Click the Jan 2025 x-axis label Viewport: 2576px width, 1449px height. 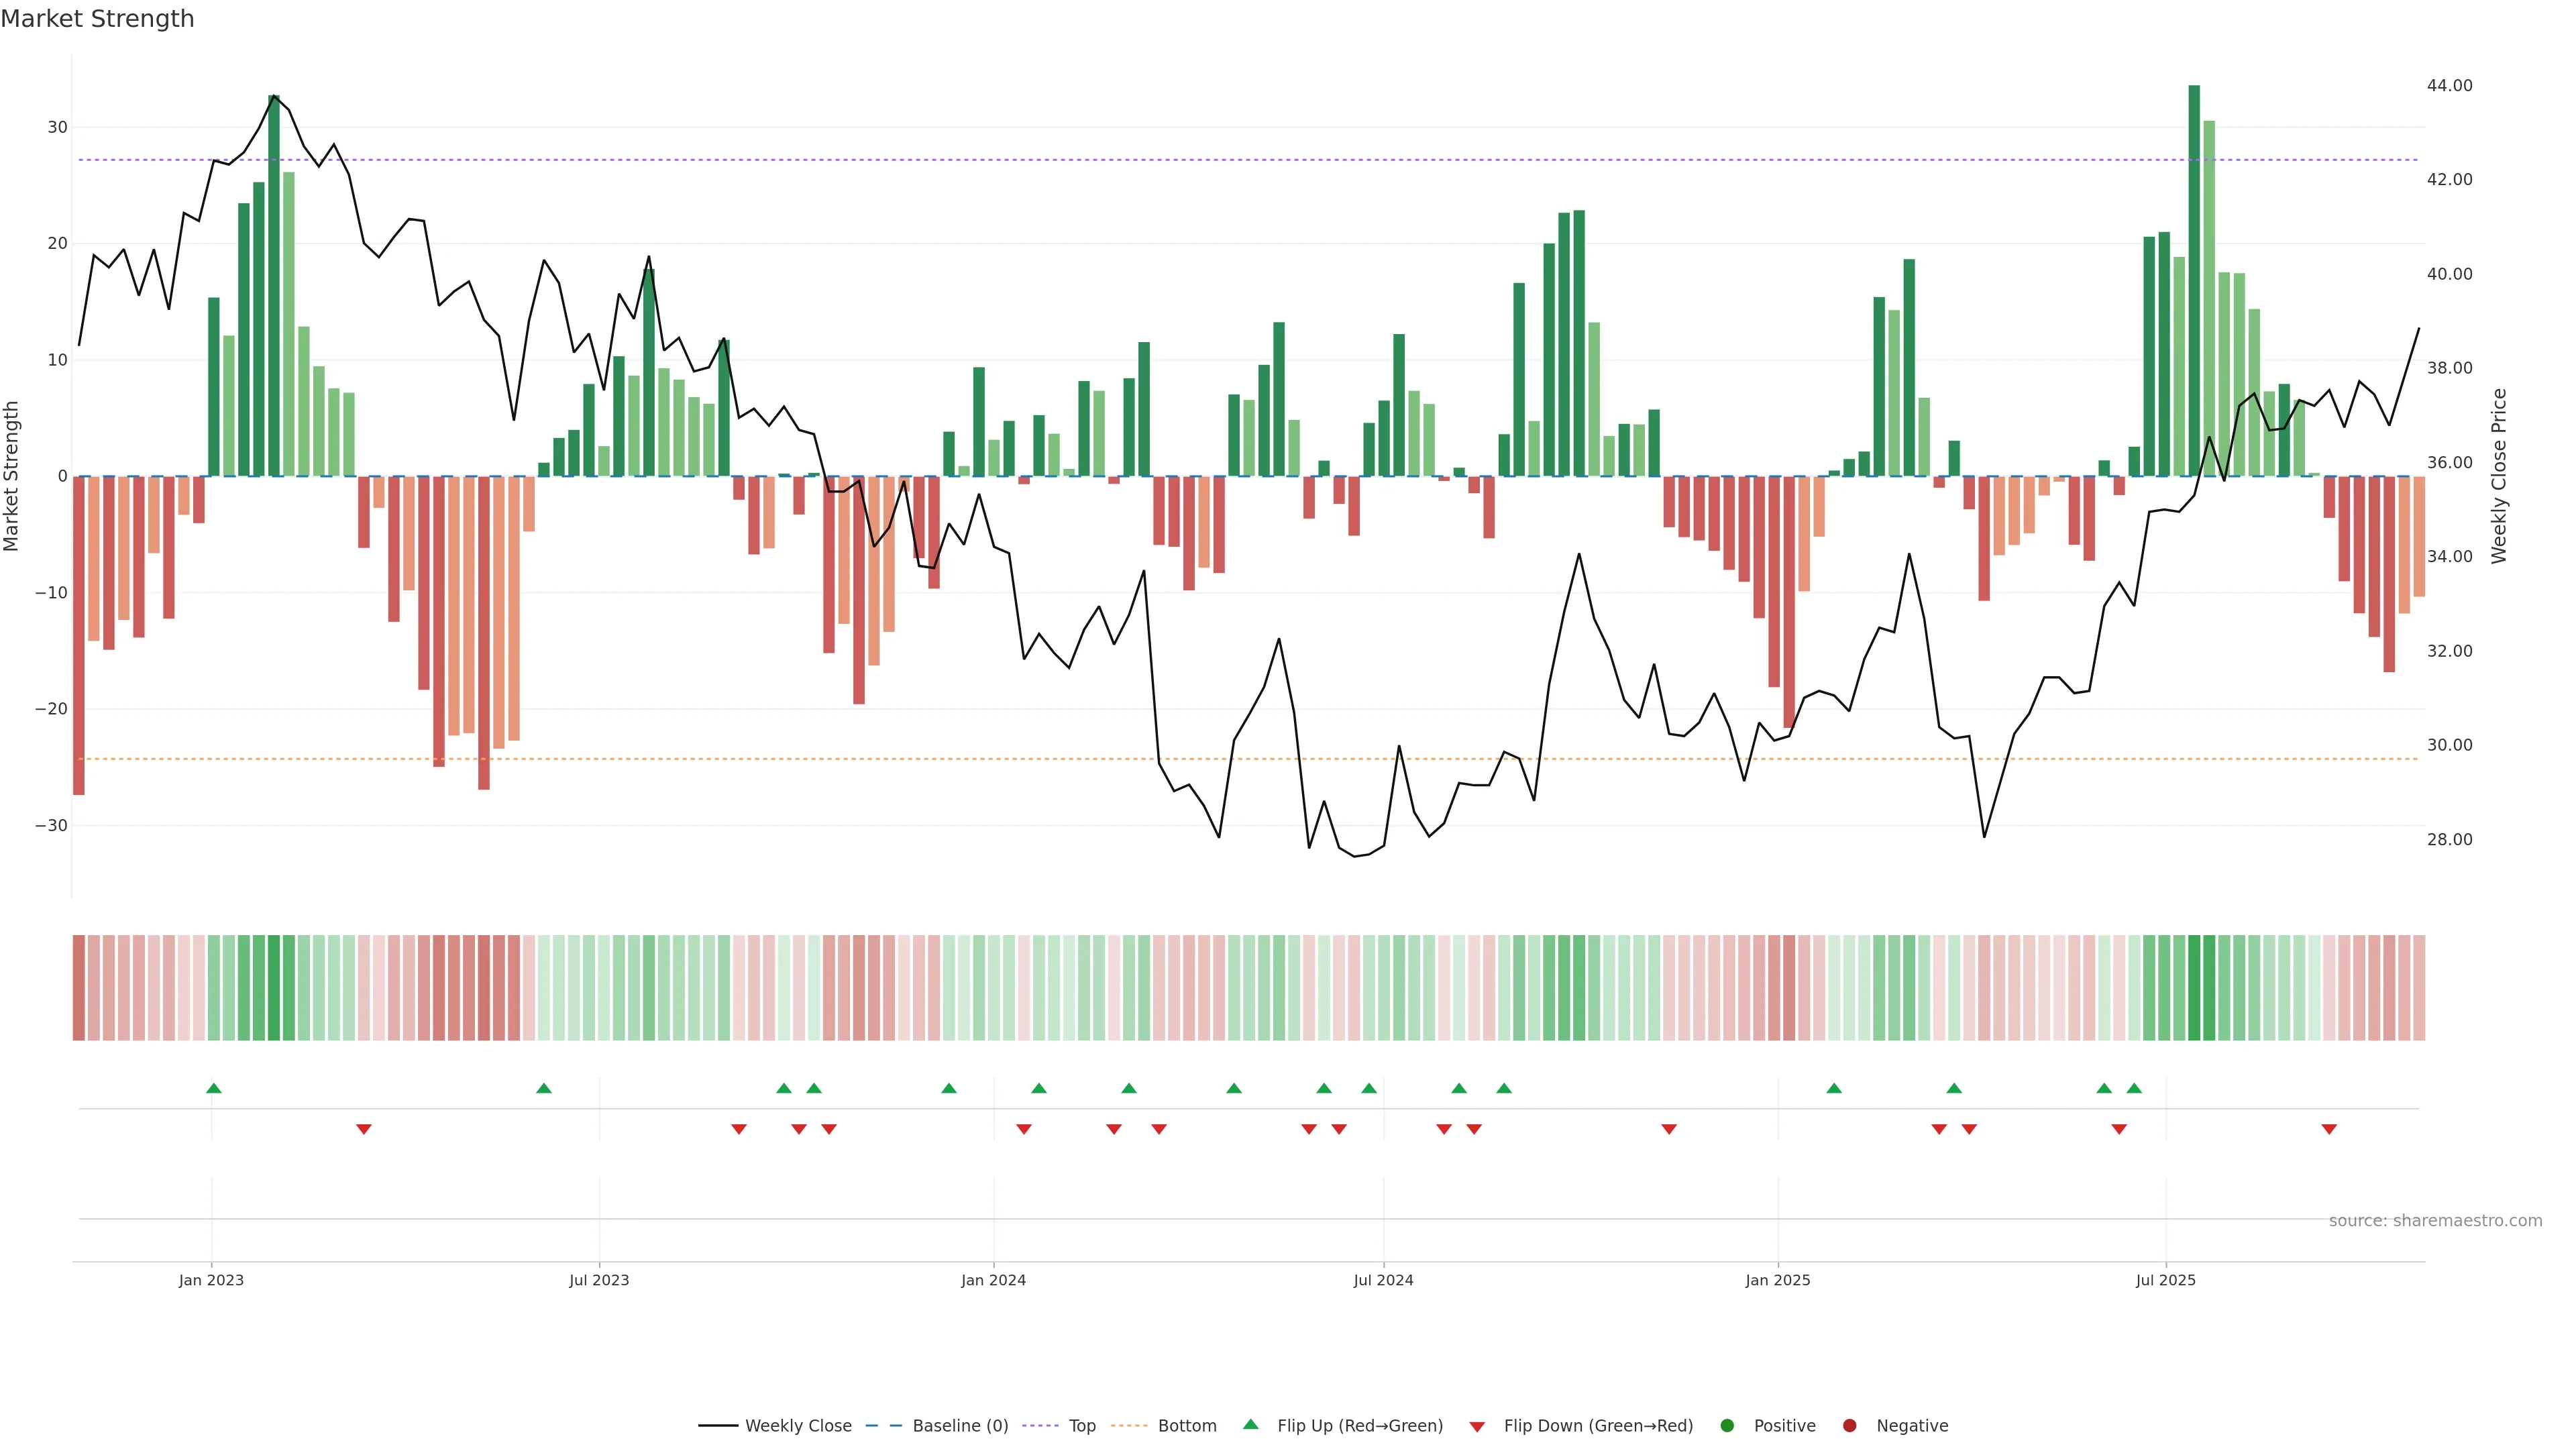coord(1778,1280)
